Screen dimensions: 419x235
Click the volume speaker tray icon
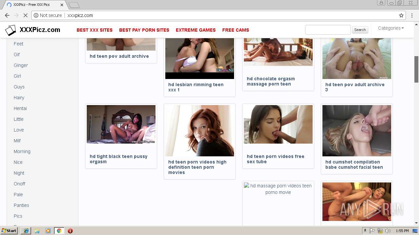[388, 231]
